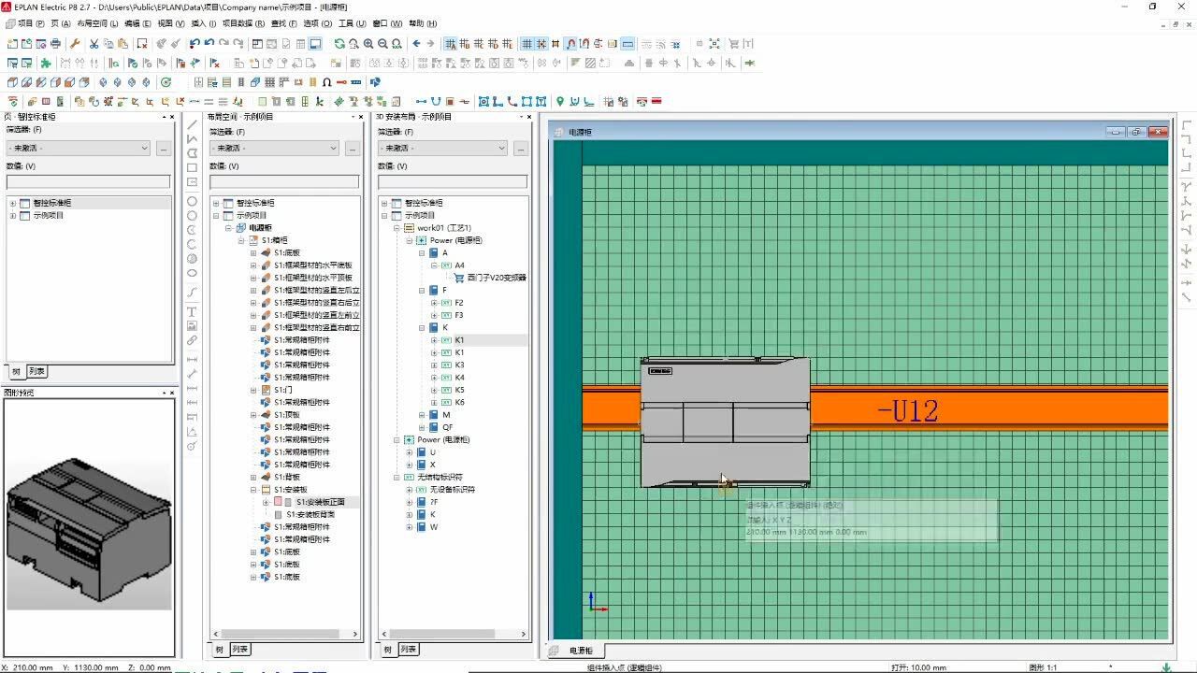
Task: Select the Text tool in drawing toolbar
Action: tap(192, 311)
